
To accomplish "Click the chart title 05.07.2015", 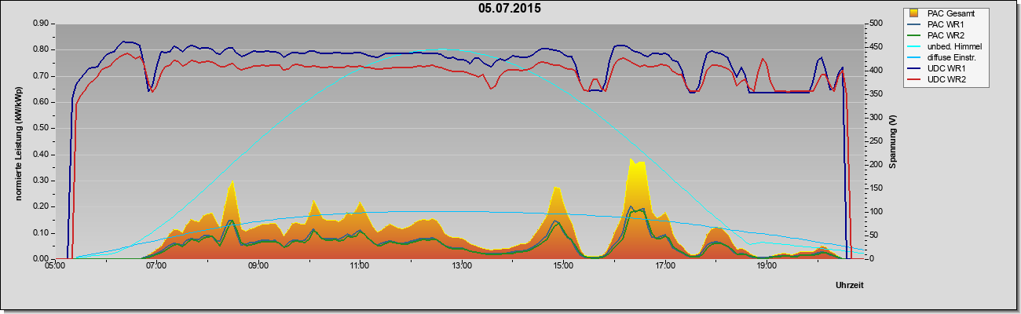I will pos(509,9).
